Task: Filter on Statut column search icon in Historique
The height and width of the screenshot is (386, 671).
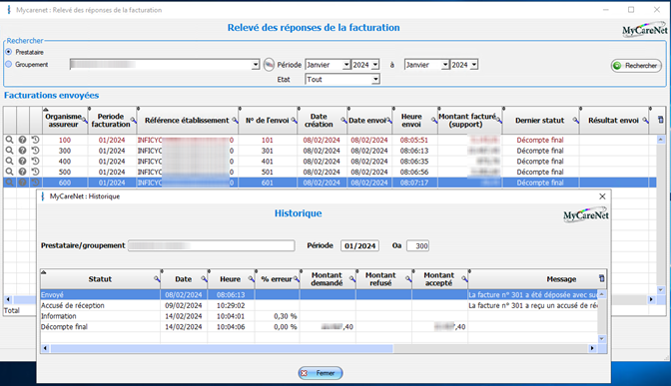Action: click(157, 278)
